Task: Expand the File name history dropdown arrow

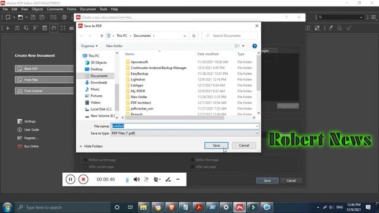Action: (x=257, y=126)
